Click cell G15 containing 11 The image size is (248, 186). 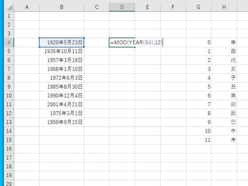pos(198,140)
